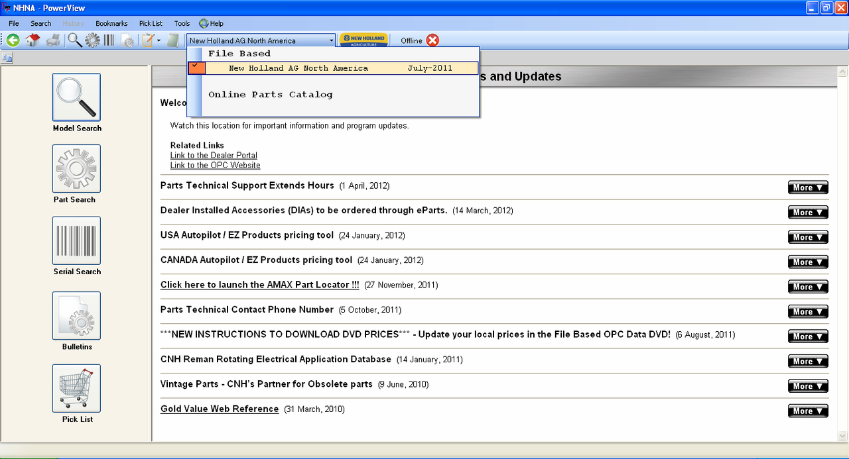The image size is (849, 459).
Task: Click the 'NEW INSTRUCTIONS TO DOWNLOAD DVD PRICES' headline
Action: click(415, 334)
